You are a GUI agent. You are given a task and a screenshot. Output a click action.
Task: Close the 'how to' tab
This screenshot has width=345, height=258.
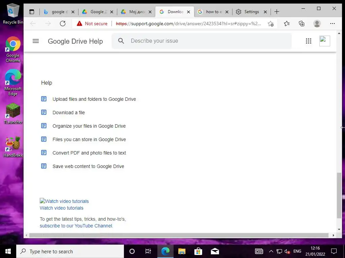(x=227, y=12)
